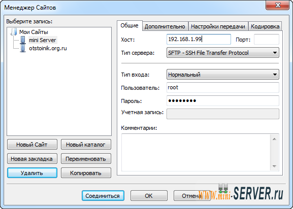Switch to the Кодировка tab

pos(265,26)
